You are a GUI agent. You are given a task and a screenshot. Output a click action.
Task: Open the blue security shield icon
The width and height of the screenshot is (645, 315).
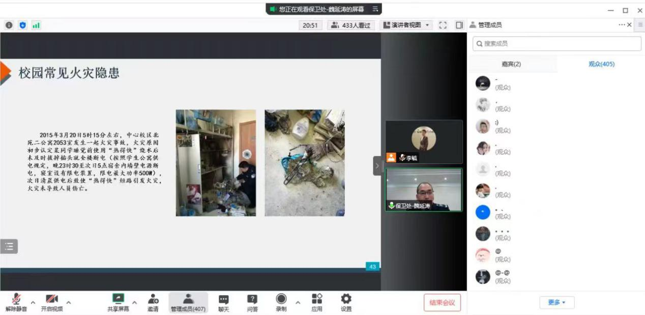22,25
